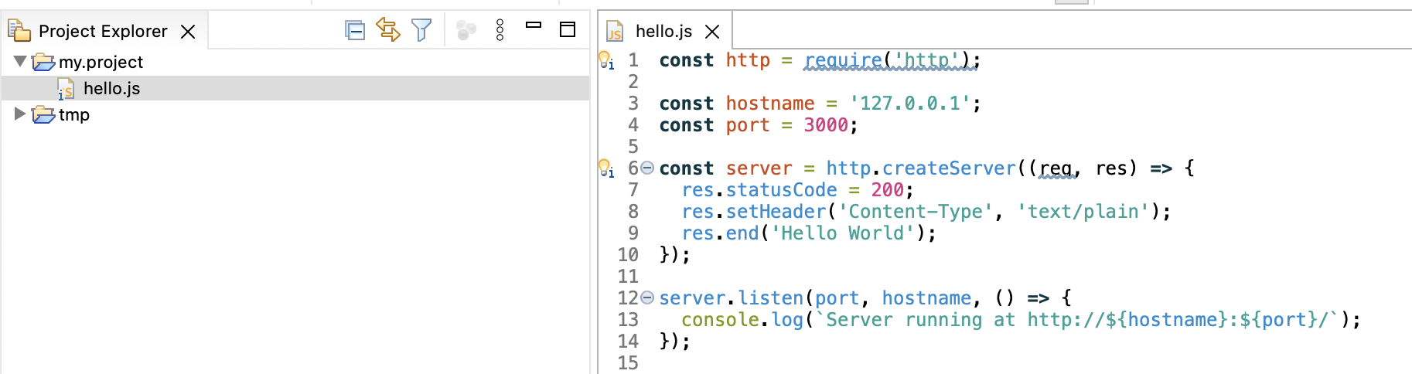
Task: Click the port value 3000
Action: click(x=826, y=125)
